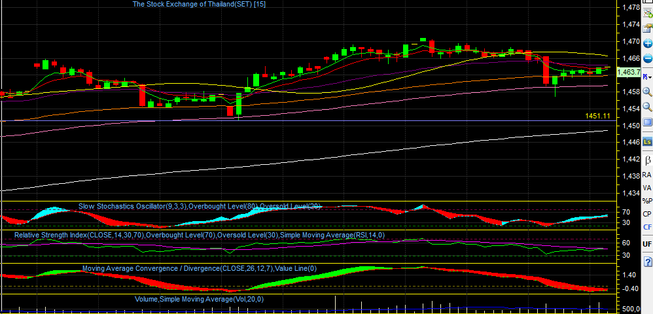Viewport: 653px width, 314px height.
Task: Click the Ls icon
Action: pos(648,142)
